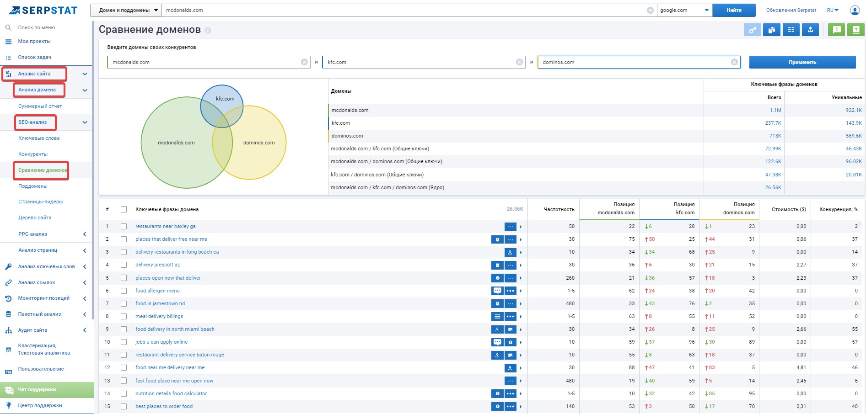This screenshot has width=866, height=414.
Task: Open the Домен и поддомены dropdown
Action: click(126, 10)
